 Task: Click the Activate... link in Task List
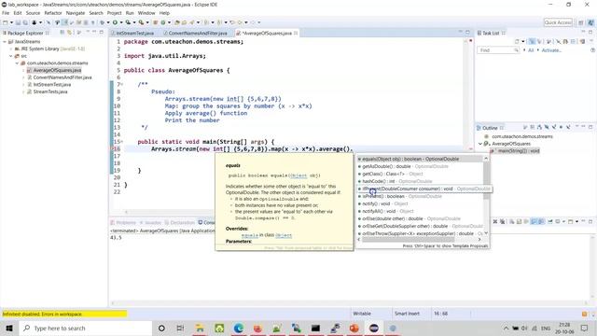pos(551,50)
